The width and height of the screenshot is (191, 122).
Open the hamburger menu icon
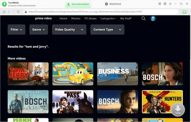tap(170, 4)
